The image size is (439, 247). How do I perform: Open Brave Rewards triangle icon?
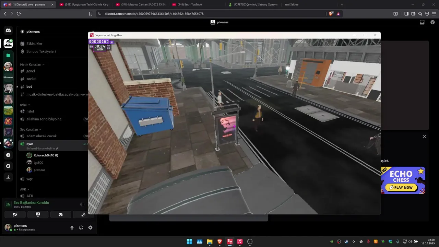point(338,14)
